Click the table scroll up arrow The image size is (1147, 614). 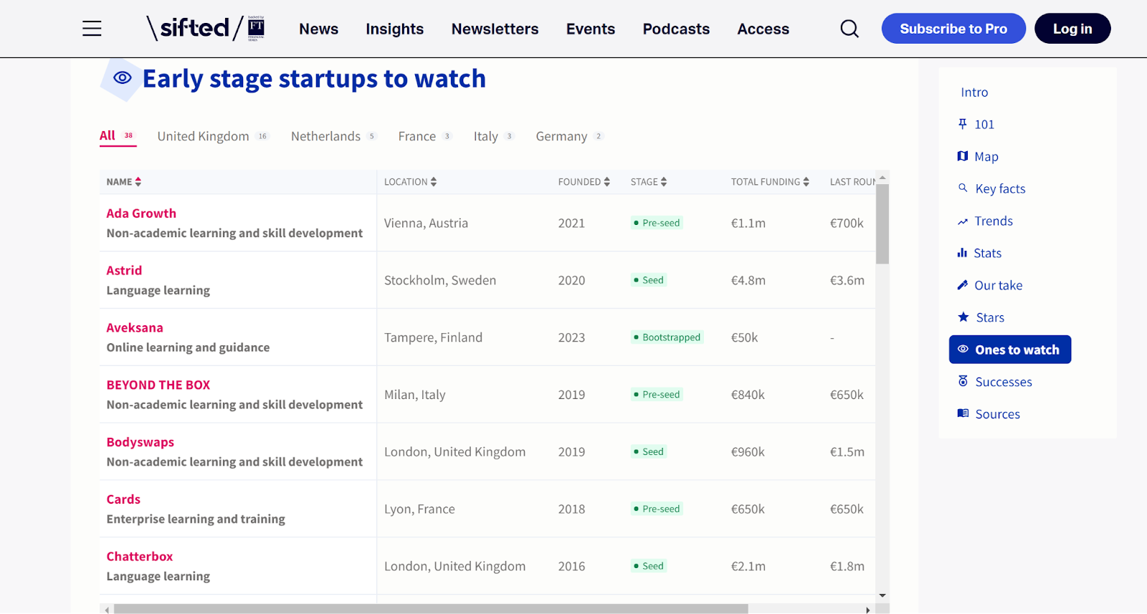pos(882,177)
